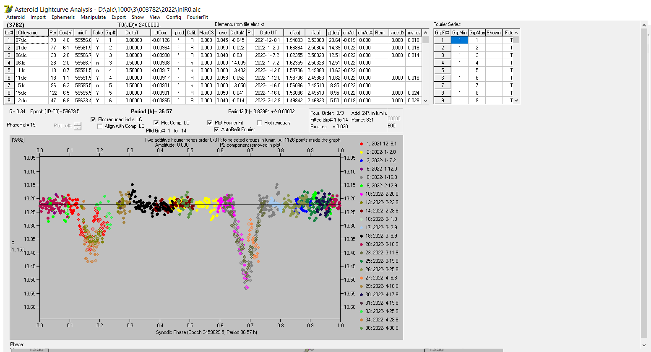Click the plot title line 'Two additive Fourier series'
This screenshot has width=651, height=352.
pyautogui.click(x=242, y=140)
